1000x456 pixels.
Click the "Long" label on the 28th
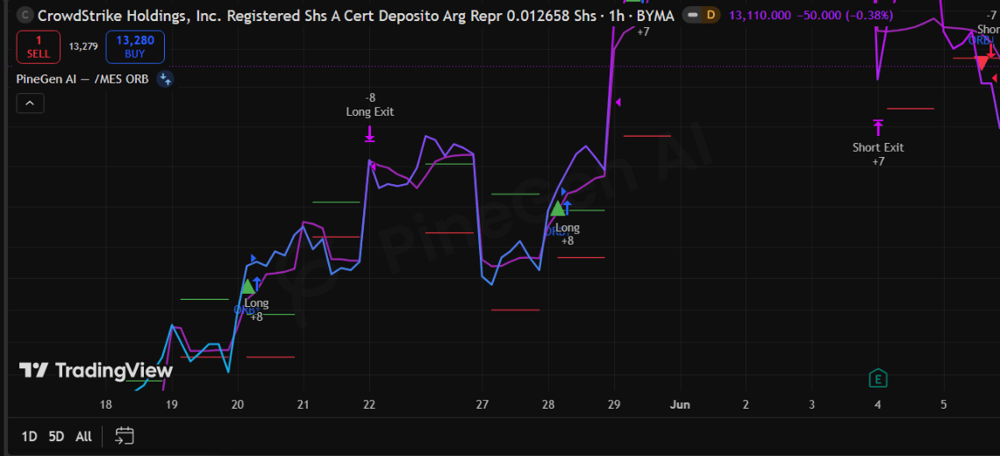[x=568, y=228]
